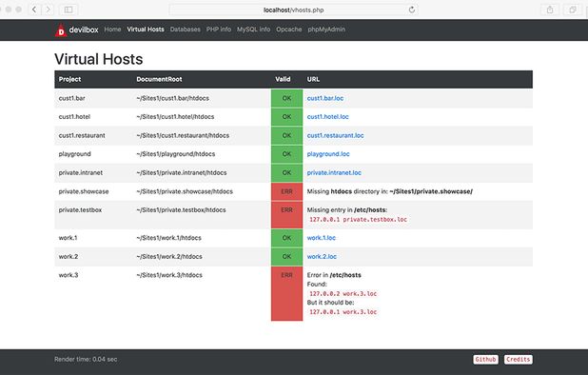Viewport: 588px width, 375px height.
Task: Select Virtual Hosts nav item
Action: (146, 30)
